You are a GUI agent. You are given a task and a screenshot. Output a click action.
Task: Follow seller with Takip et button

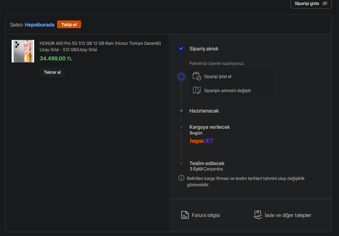69,25
